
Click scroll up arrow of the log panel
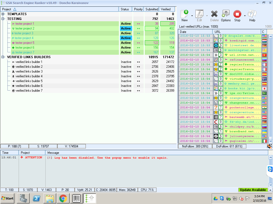(x=271, y=157)
